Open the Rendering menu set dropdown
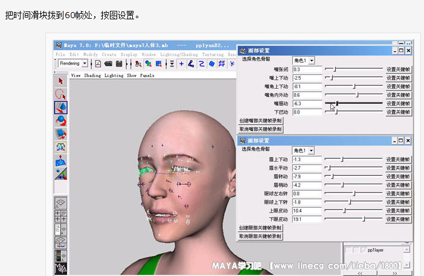The height and width of the screenshot is (276, 424). [85, 63]
